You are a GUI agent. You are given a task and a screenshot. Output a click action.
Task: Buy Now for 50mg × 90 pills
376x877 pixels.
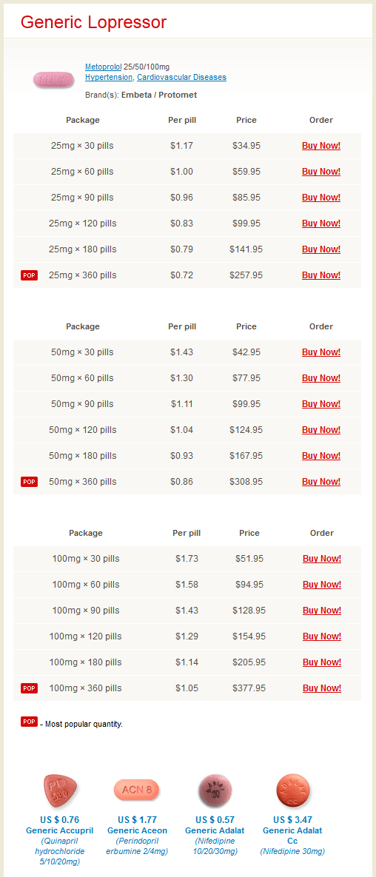click(x=321, y=404)
